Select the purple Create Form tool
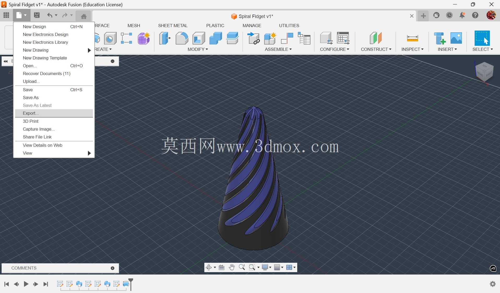 (x=144, y=38)
